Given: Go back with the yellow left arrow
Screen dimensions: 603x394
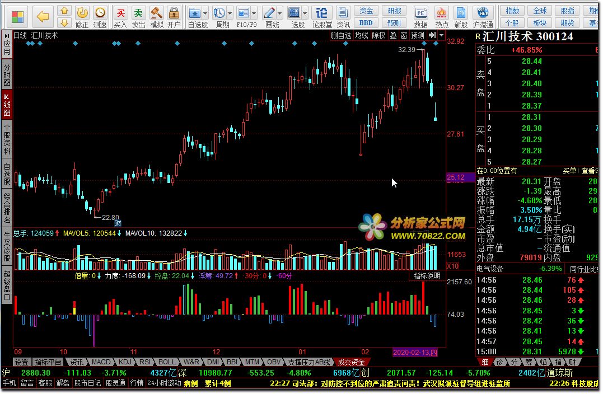Looking at the screenshot, I should (x=43, y=17).
